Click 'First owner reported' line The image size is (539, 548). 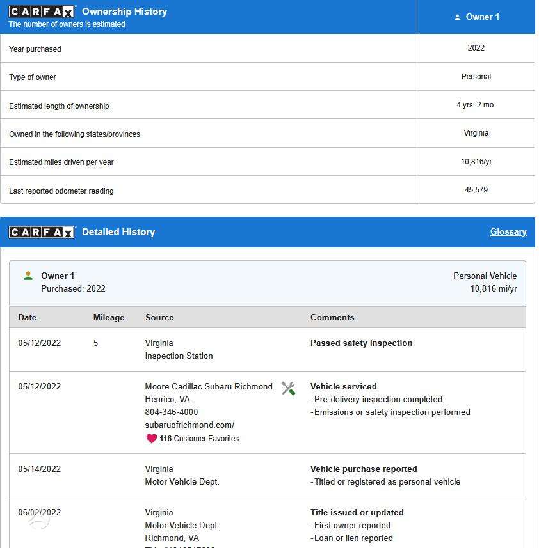350,525
